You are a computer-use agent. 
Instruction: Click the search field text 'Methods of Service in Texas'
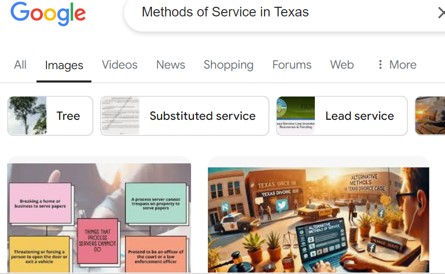click(225, 12)
